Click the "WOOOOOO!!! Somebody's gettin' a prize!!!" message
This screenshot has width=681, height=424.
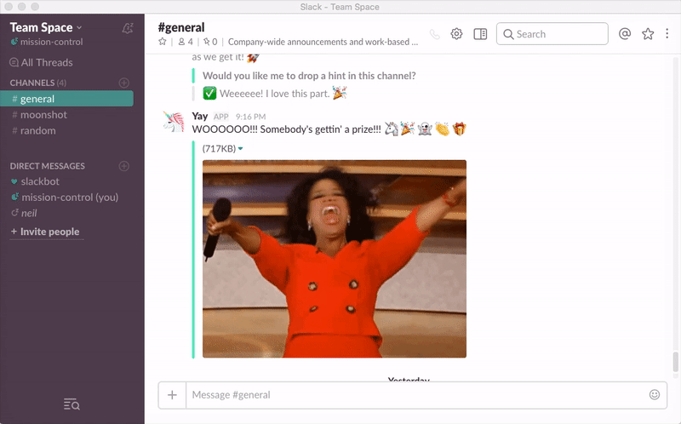pyautogui.click(x=286, y=129)
